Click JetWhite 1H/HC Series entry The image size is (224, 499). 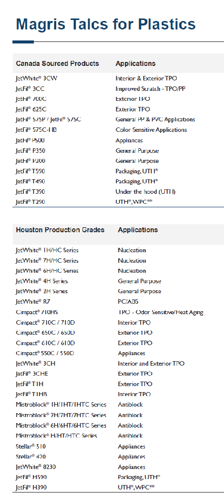(x=47, y=250)
